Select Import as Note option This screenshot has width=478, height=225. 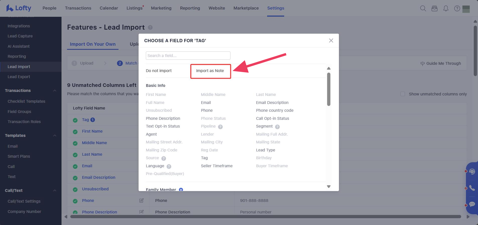coord(210,71)
